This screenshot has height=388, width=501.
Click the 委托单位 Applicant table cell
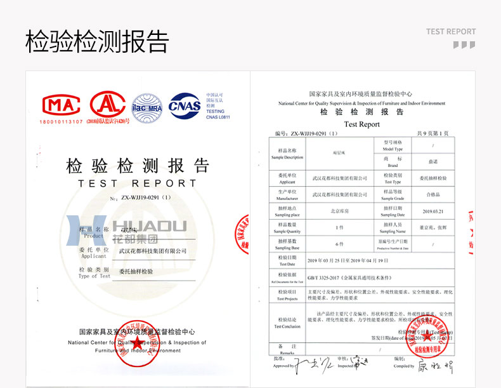(x=287, y=178)
